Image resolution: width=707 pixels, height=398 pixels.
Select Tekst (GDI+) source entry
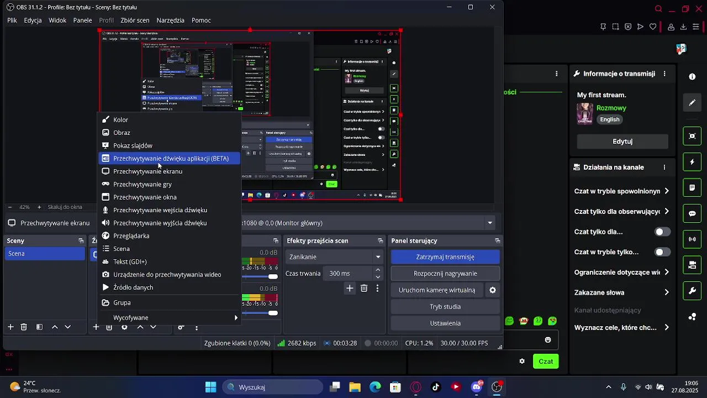[169, 262]
